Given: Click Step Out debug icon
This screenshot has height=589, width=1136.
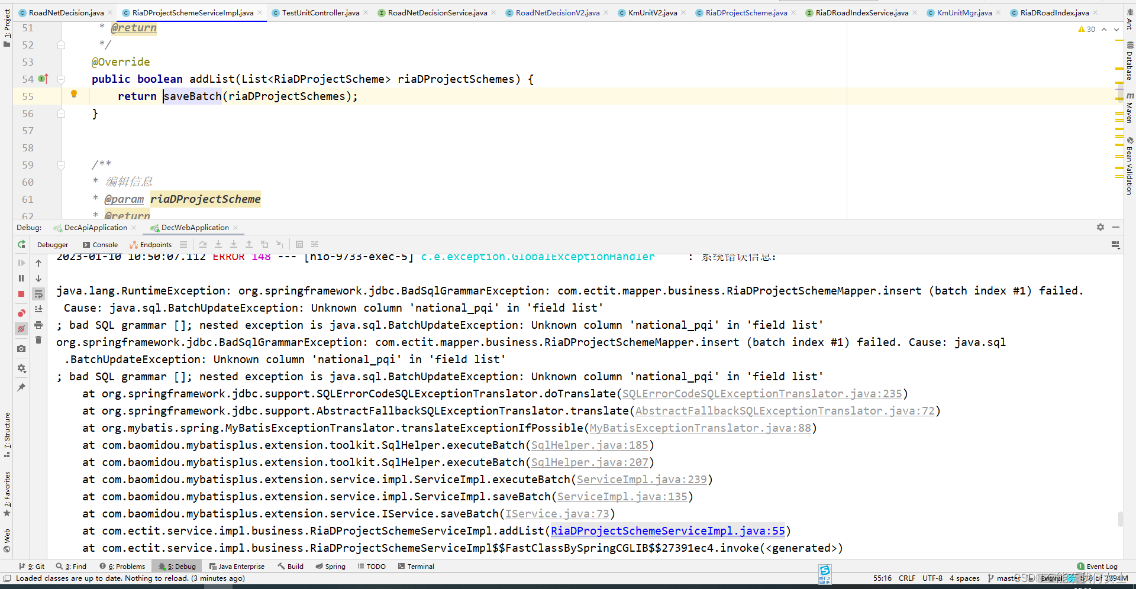Looking at the screenshot, I should tap(249, 244).
